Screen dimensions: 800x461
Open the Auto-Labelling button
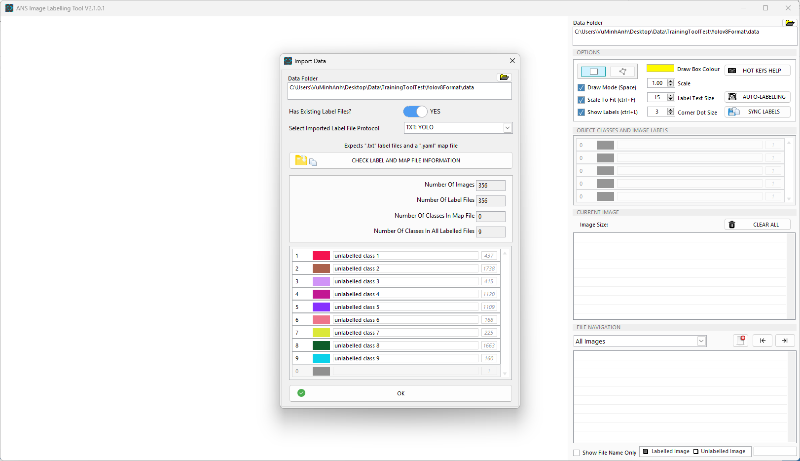757,97
